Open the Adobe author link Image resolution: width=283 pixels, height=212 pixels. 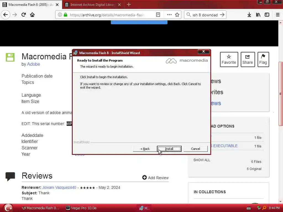coord(33,64)
